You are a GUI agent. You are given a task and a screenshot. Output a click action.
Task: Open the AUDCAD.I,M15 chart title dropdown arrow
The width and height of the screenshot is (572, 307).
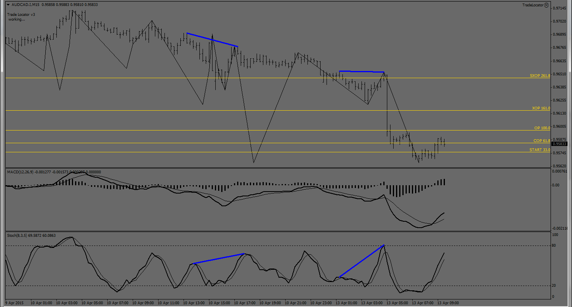8,5
